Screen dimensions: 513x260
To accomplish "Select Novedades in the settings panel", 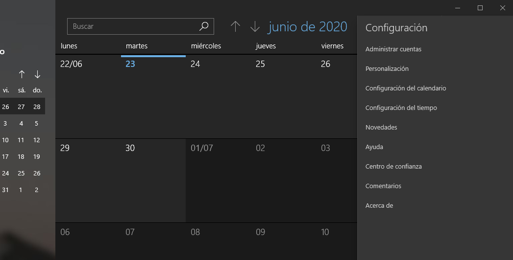I will [381, 128].
